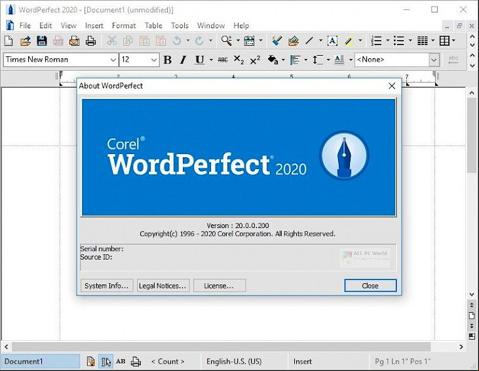Click the Justification alignment icon
Image resolution: width=479 pixels, height=371 pixels.
point(295,60)
